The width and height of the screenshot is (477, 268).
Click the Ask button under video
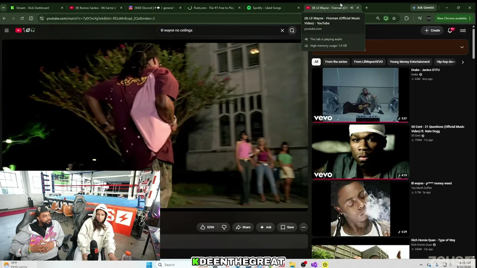coord(265,227)
